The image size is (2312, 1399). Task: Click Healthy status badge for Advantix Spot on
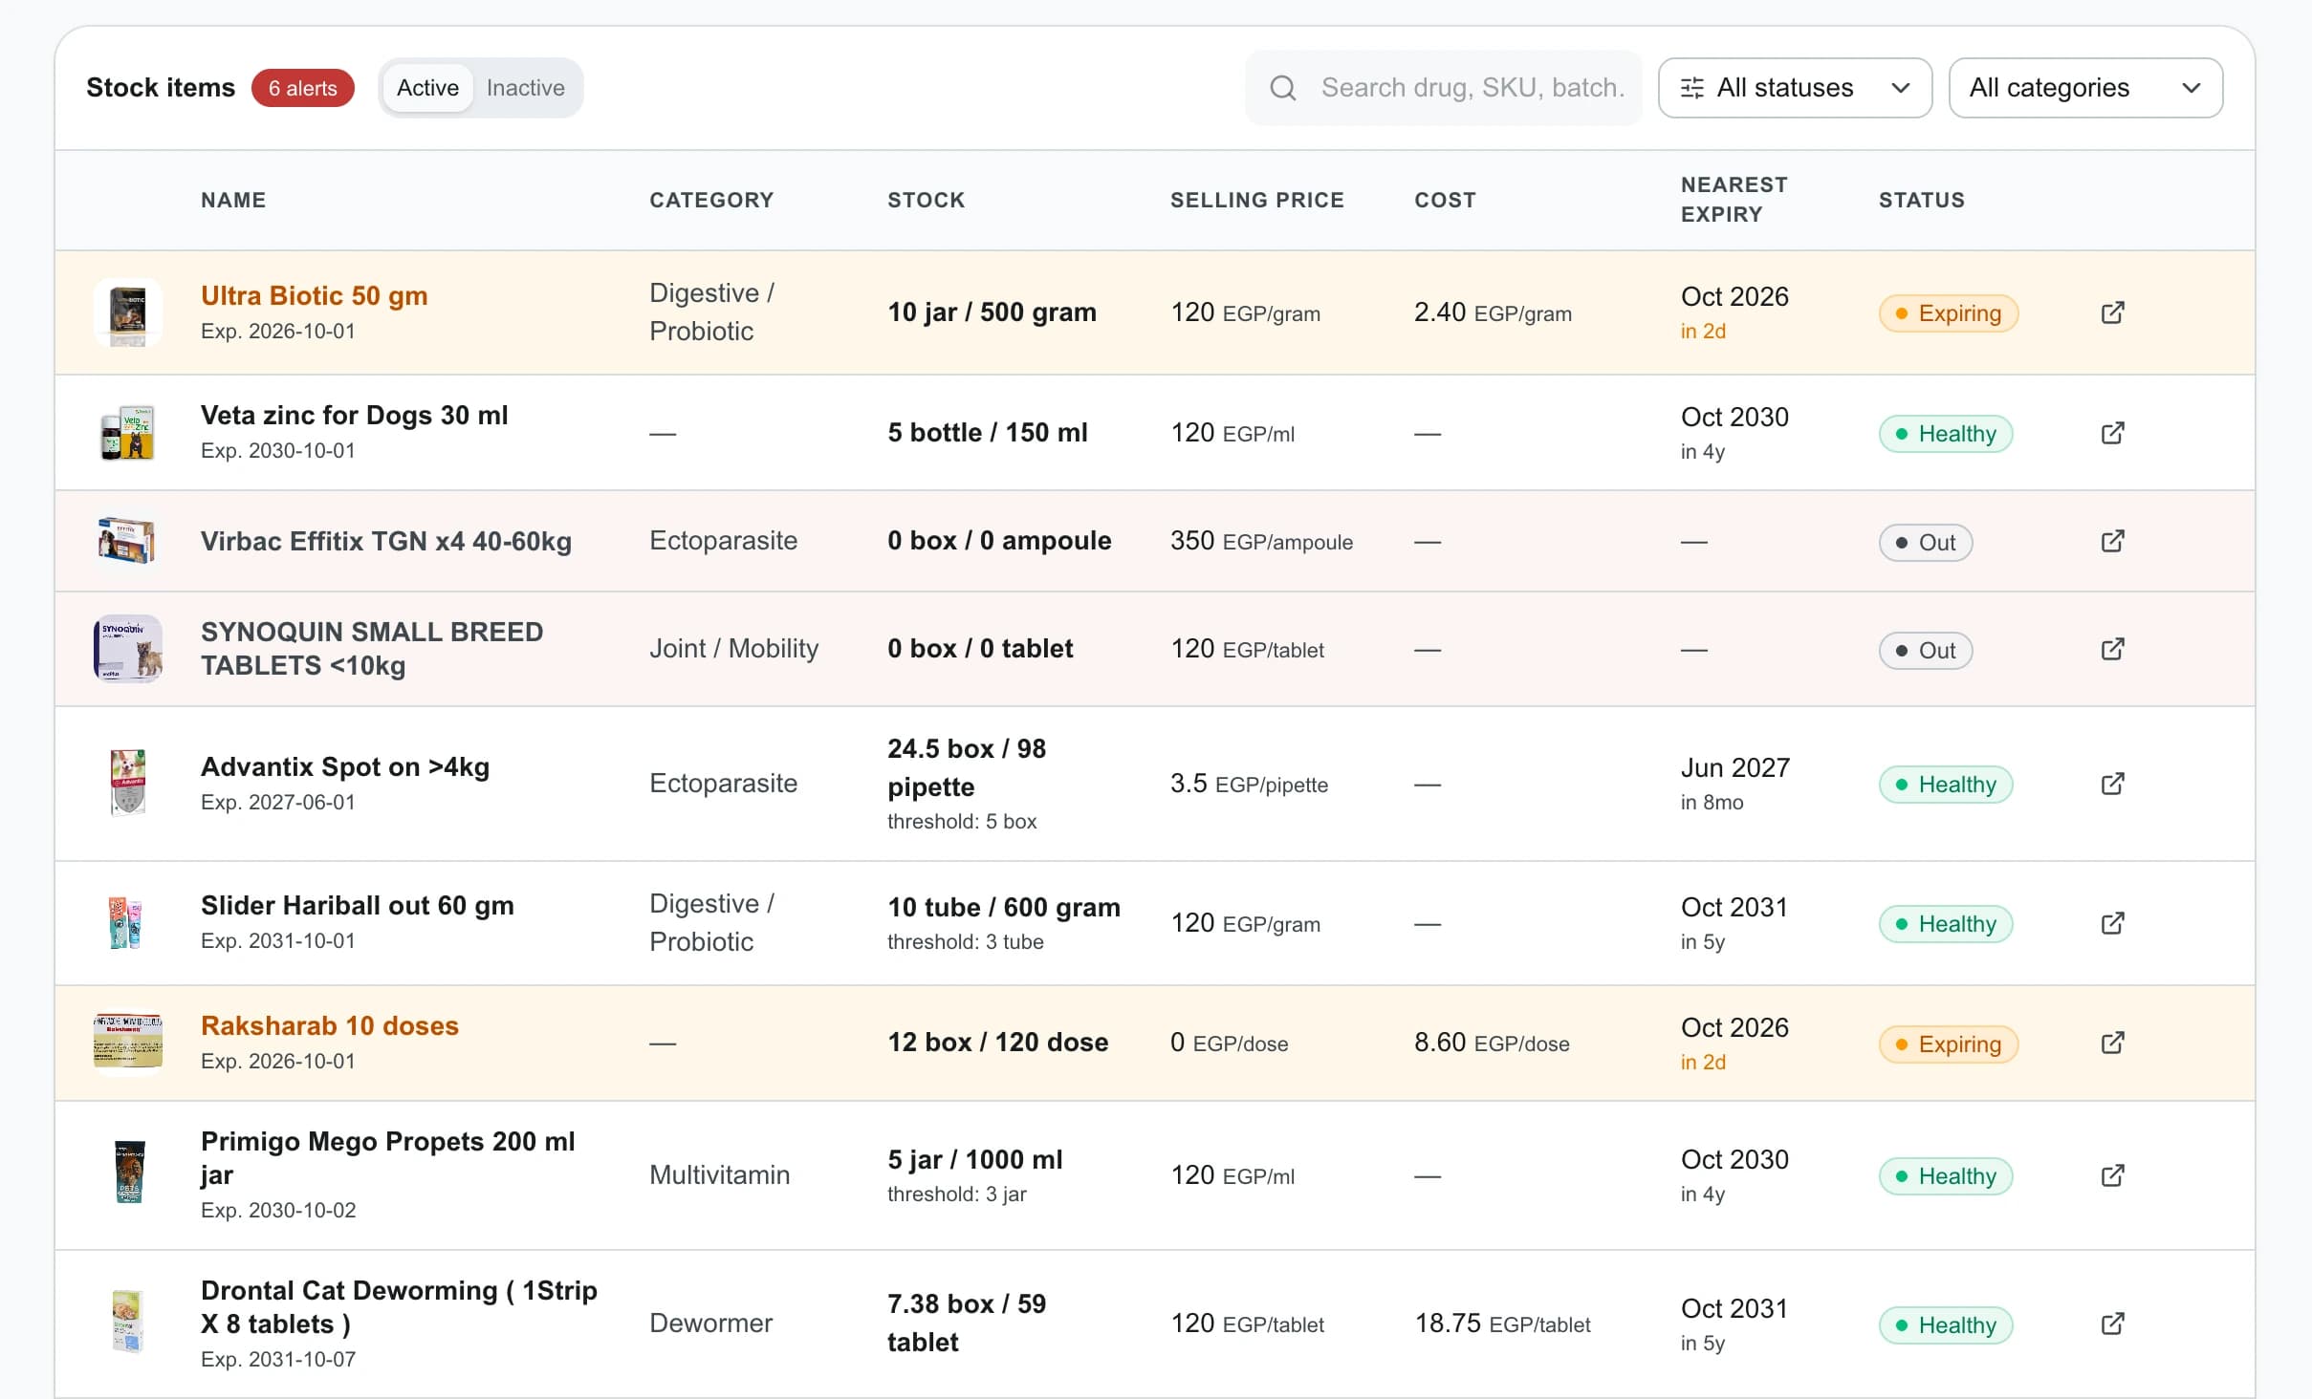pyautogui.click(x=1945, y=785)
